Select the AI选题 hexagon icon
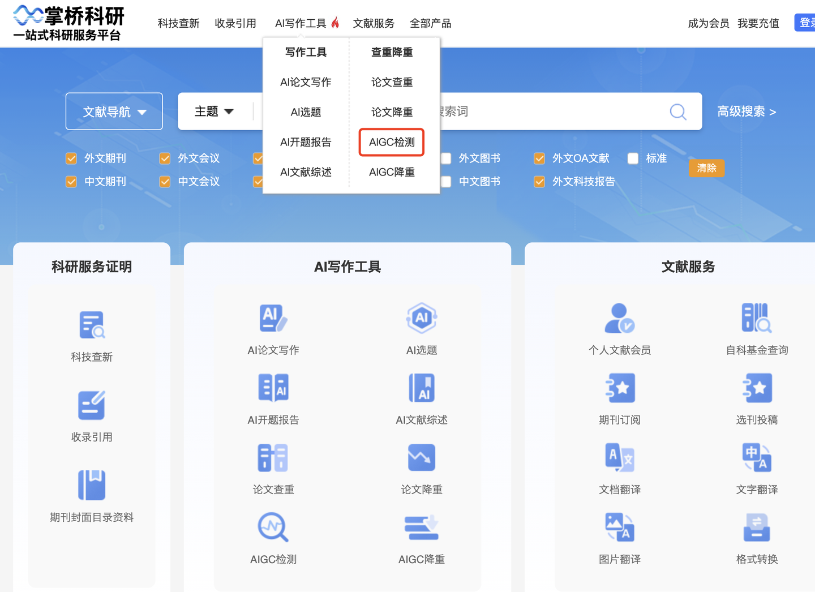This screenshot has width=815, height=592. click(x=421, y=318)
